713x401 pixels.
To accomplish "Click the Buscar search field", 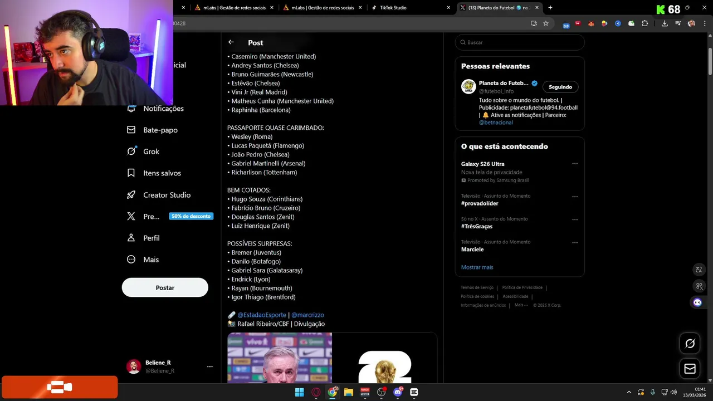I will coord(520,42).
